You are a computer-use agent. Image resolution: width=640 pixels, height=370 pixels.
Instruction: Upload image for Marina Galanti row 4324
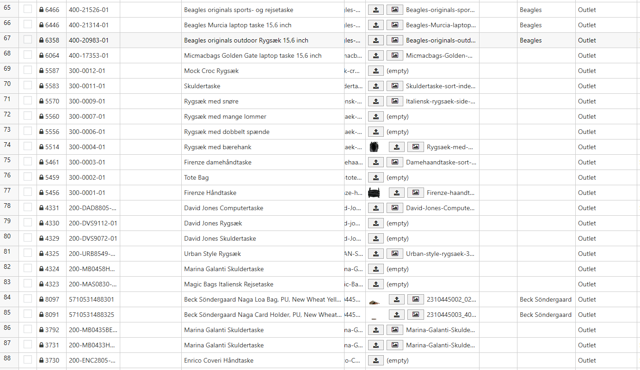(376, 269)
